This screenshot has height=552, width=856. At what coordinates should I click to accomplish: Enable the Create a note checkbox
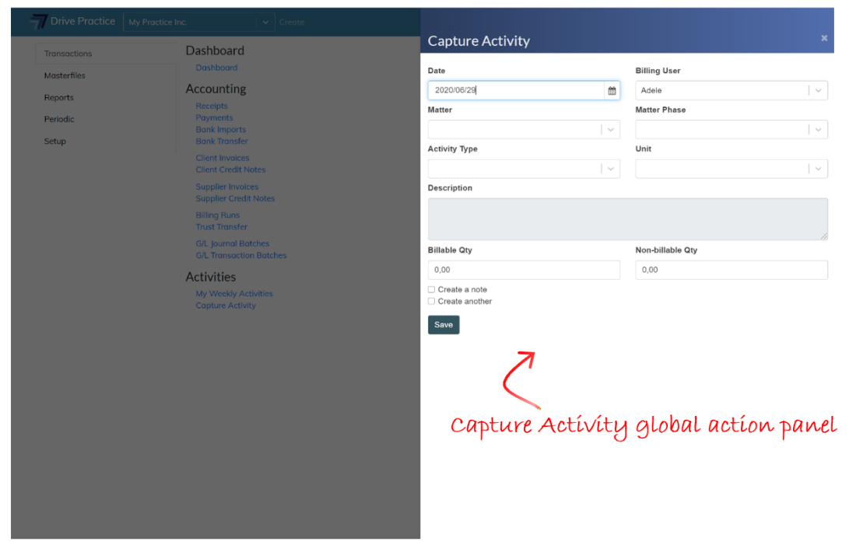432,290
